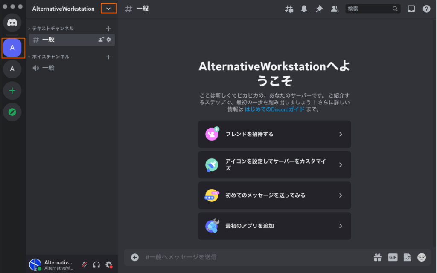Screen dimensions: 437x273
Task: Show pinned messages pin icon
Action: pos(319,9)
